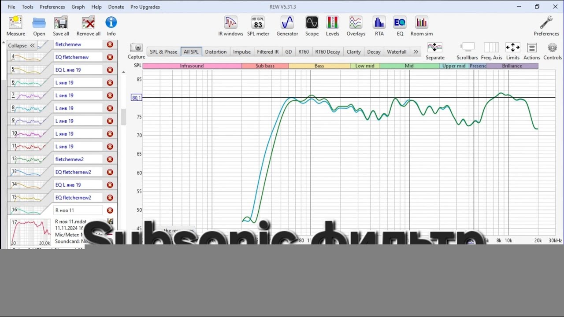This screenshot has height=317, width=564.
Task: Click the Infrasound band label
Action: (x=192, y=66)
